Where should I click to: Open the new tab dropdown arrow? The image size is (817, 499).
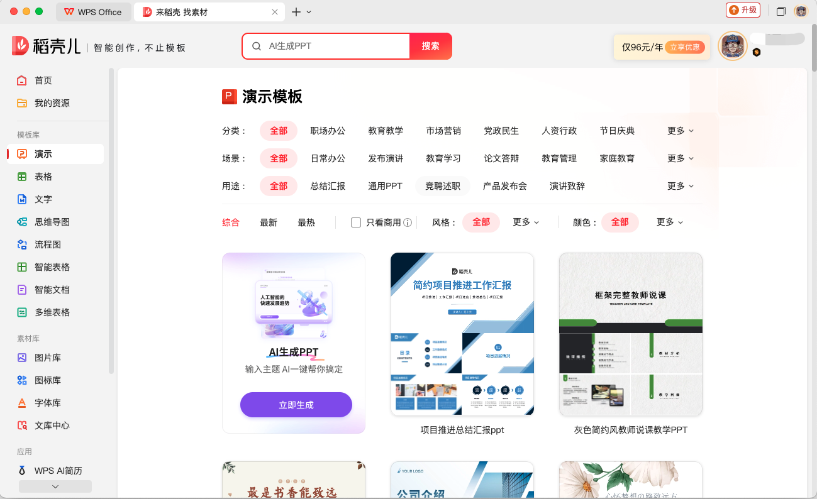click(309, 12)
